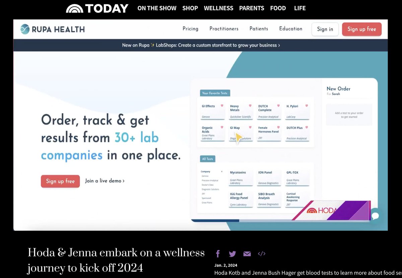Filter by Doctor's Data company

click(x=207, y=185)
